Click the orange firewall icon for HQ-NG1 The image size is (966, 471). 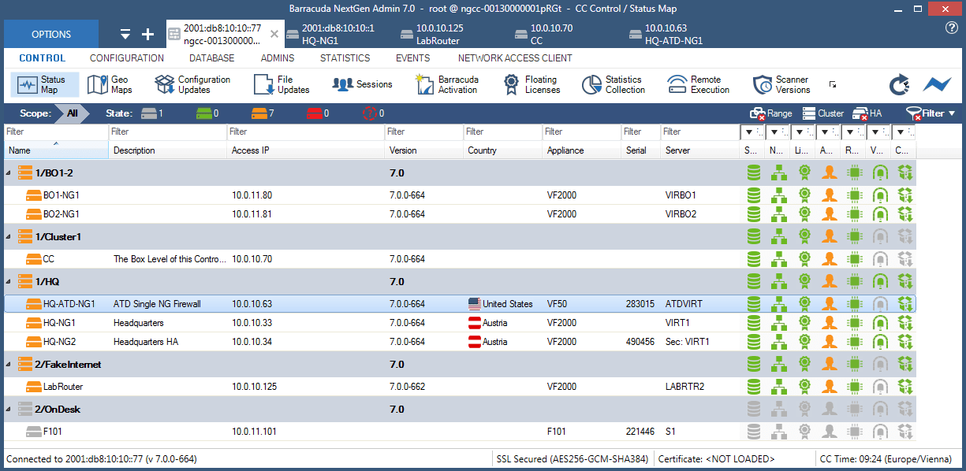pos(33,322)
